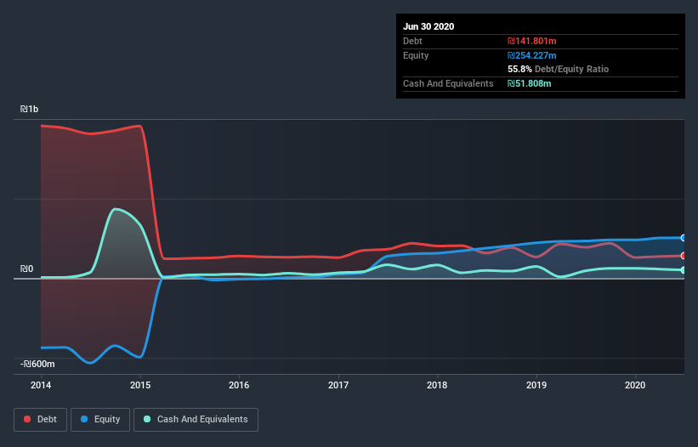This screenshot has width=698, height=447.
Task: Click the 2015 x-axis label
Action: [140, 385]
